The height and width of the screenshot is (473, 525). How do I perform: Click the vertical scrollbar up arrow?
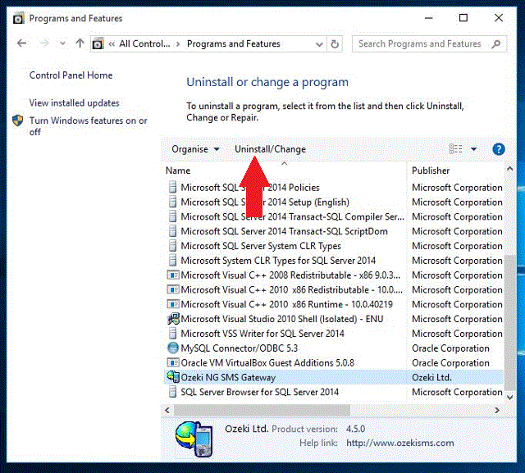pyautogui.click(x=509, y=169)
